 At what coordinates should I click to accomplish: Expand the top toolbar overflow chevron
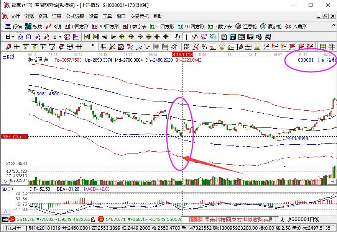click(x=334, y=25)
